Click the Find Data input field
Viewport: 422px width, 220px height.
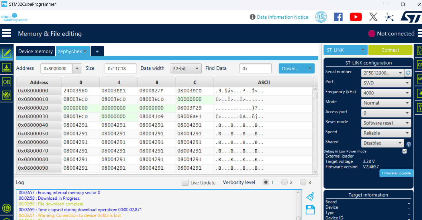coord(255,69)
